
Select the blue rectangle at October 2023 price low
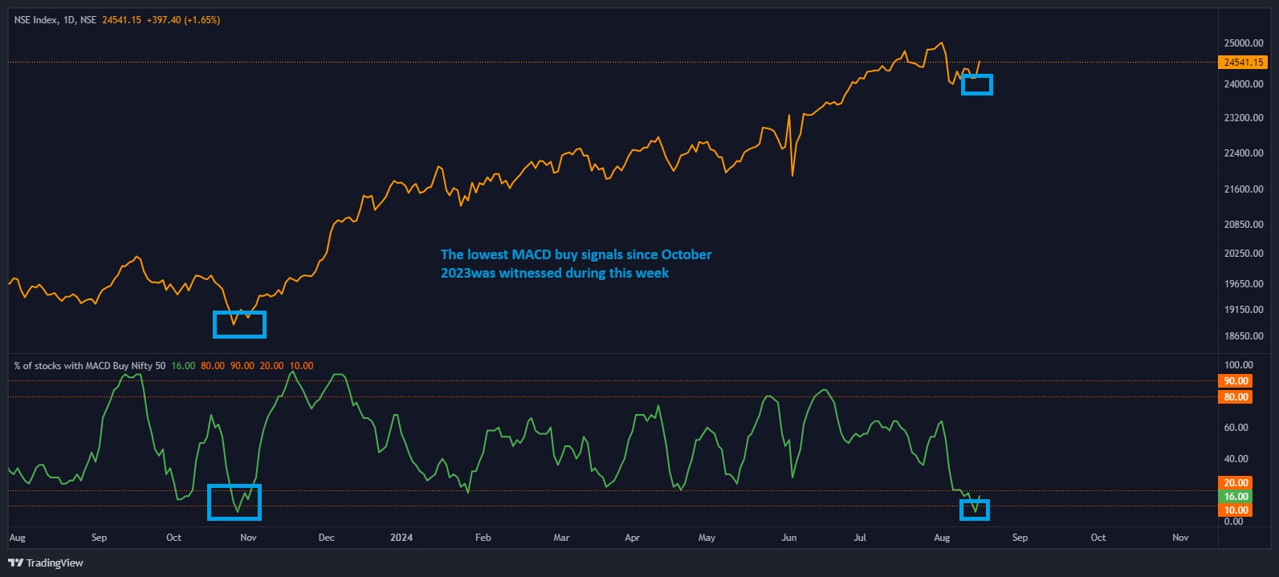239,324
